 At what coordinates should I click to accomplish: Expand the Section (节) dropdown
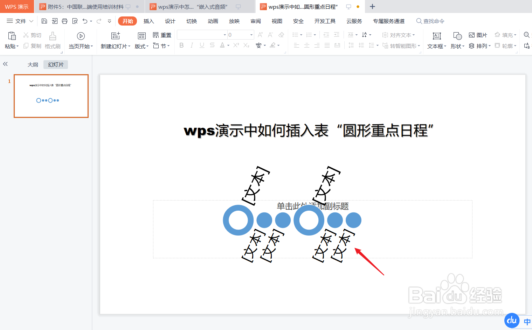tap(168, 46)
